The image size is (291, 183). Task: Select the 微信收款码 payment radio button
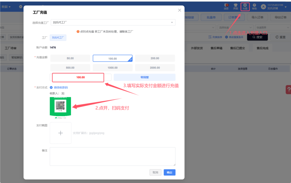click(x=51, y=88)
